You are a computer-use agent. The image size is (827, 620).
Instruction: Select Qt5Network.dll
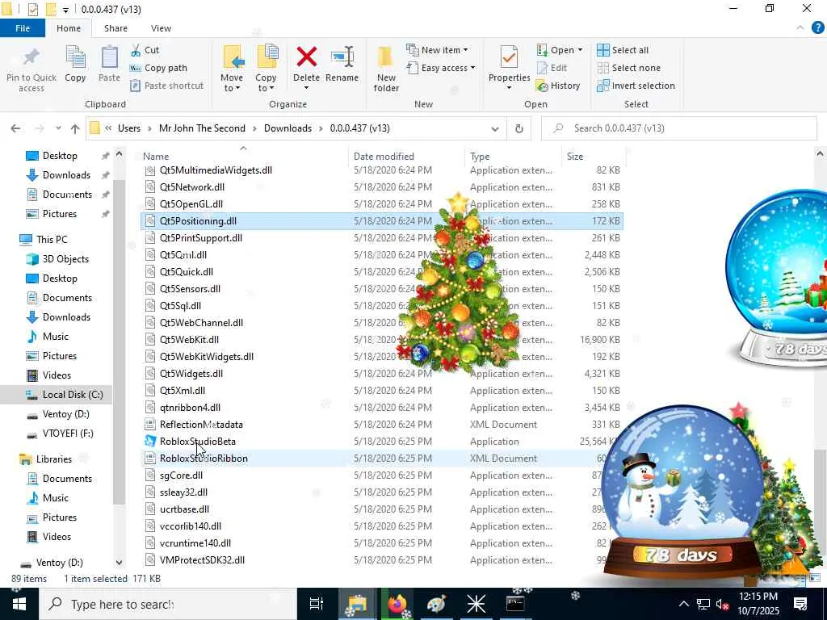pos(192,187)
